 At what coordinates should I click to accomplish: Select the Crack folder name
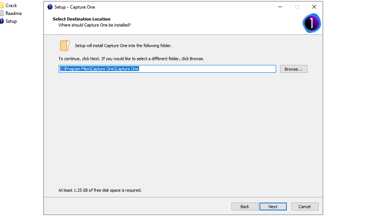pyautogui.click(x=11, y=5)
